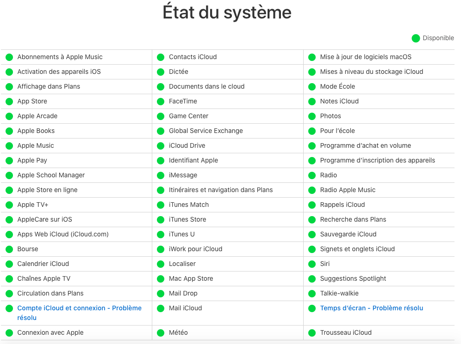Screen dimensions: 461x344
Task: Click the status dot next to Photos
Action: (x=312, y=116)
